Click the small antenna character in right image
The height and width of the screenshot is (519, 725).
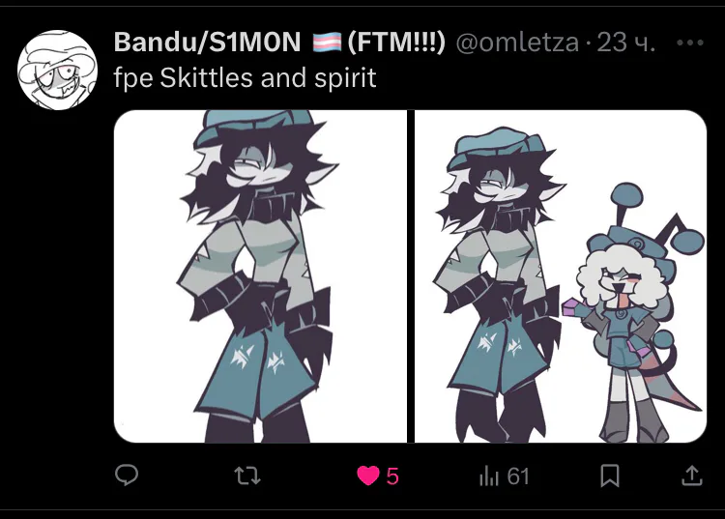tap(636, 314)
